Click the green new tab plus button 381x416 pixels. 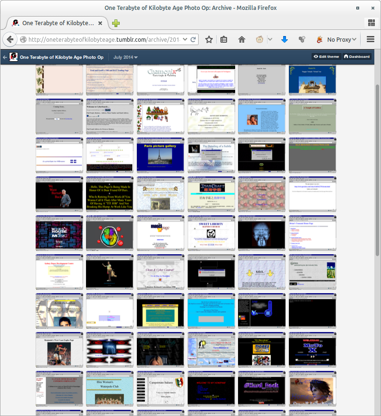click(x=116, y=23)
